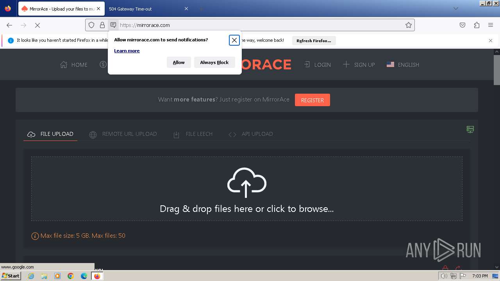Go to the HOME menu item
500x281 pixels.
(74, 65)
